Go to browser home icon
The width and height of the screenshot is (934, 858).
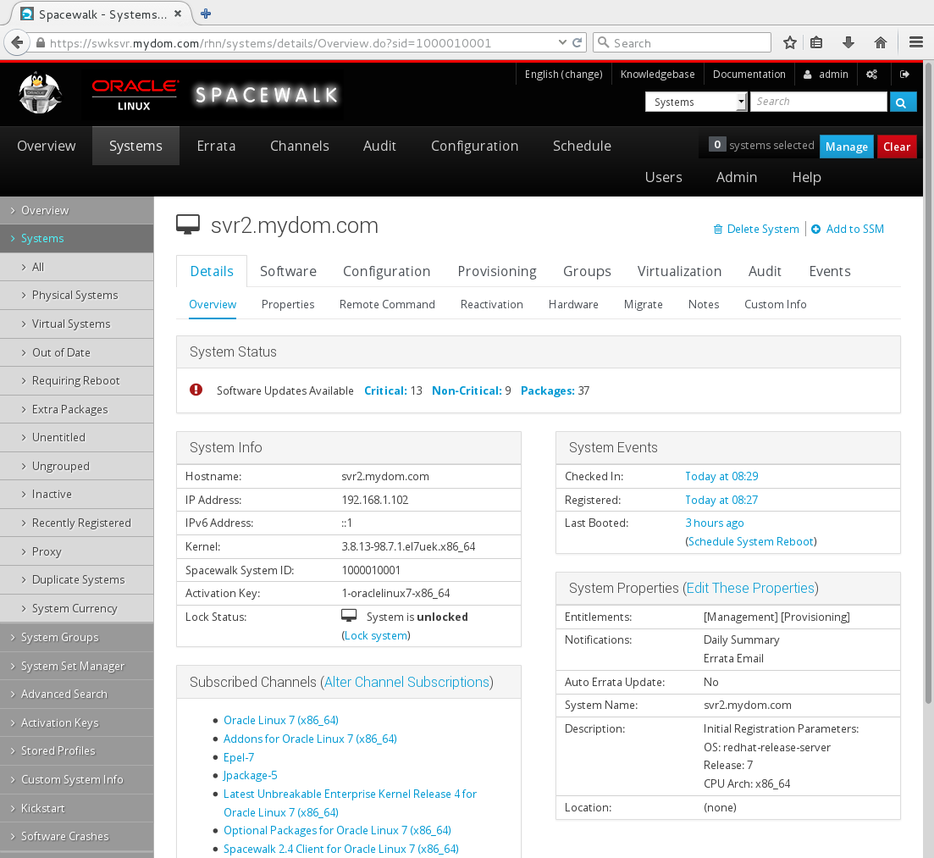pos(881,43)
